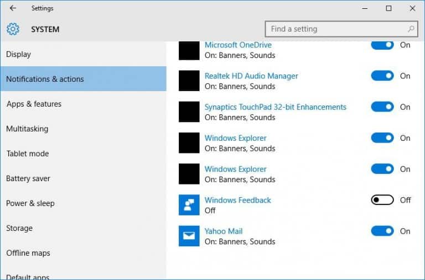Click the Windows Feedback app icon
Screen dimensions: 425x280
click(x=189, y=205)
